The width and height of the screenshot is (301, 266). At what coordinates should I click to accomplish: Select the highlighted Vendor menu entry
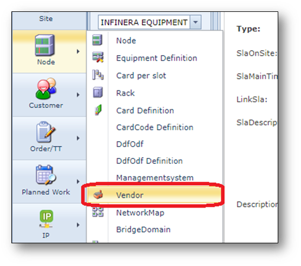pos(154,195)
